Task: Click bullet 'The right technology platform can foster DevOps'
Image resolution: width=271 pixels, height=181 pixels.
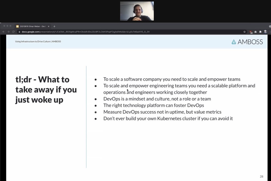Action: (x=154, y=105)
